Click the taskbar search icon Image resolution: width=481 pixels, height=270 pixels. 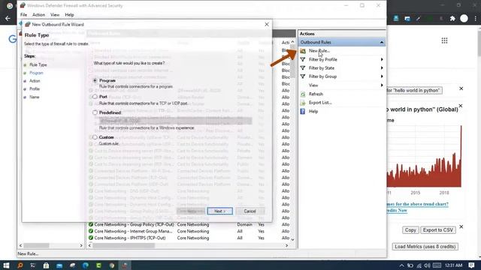20,265
